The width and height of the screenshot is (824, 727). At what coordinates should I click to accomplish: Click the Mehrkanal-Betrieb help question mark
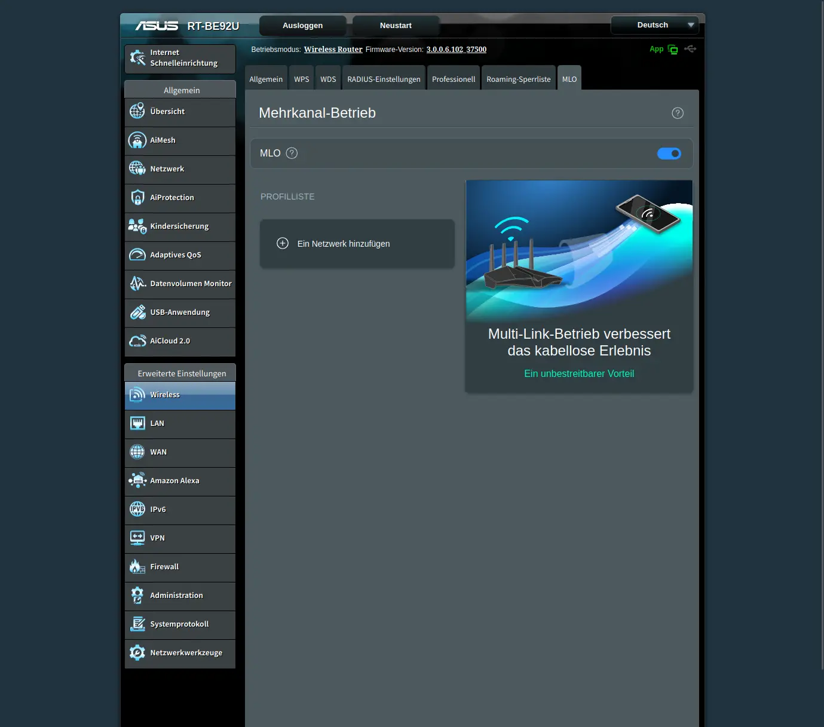[677, 113]
